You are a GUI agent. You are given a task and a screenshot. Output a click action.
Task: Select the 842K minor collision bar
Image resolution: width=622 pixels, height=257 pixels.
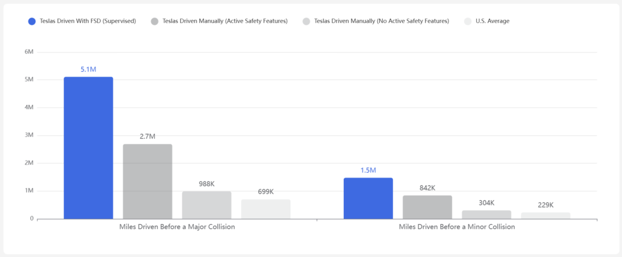coord(427,207)
